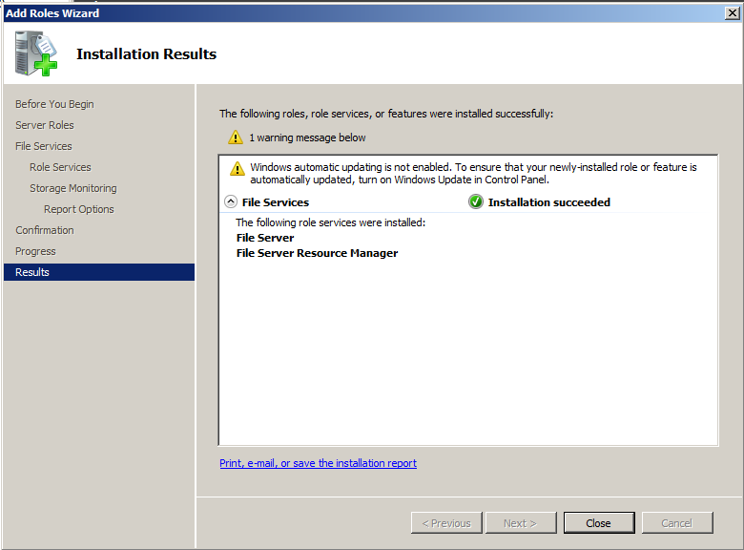The height and width of the screenshot is (550, 744).
Task: Collapse the File Services results section
Action: (x=231, y=202)
